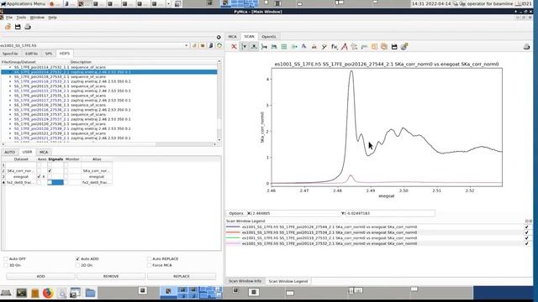Enable the 2D On checkbox
This screenshot has width=538, height=302.
(77, 265)
